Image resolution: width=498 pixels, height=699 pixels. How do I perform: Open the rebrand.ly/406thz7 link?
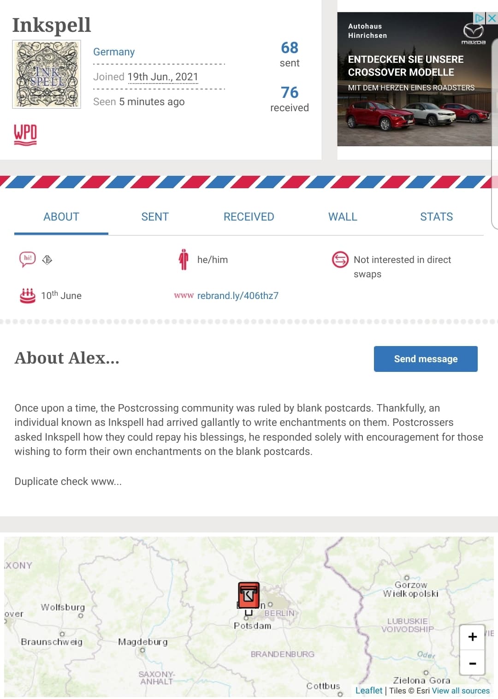[238, 296]
